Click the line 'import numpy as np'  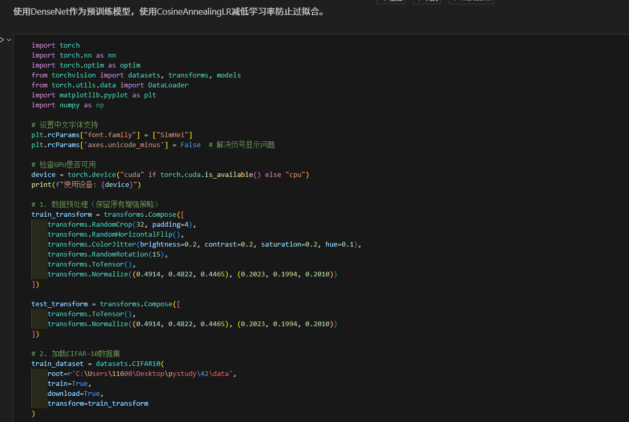click(68, 105)
